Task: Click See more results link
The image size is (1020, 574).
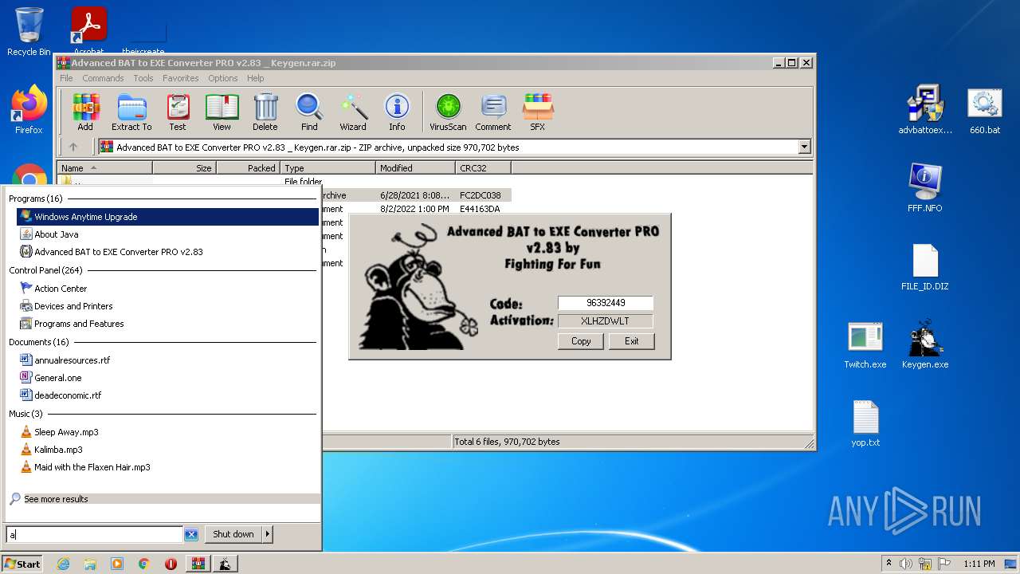Action: click(56, 499)
